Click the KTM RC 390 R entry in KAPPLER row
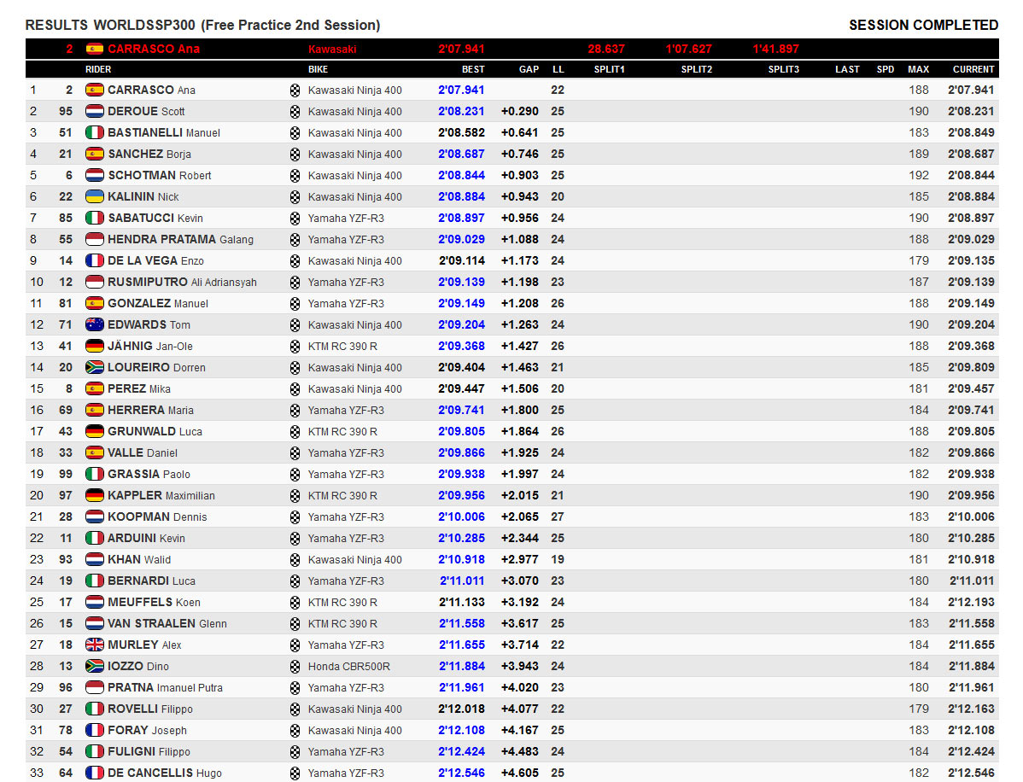Viewport: 1023px width, 782px height. (x=342, y=496)
